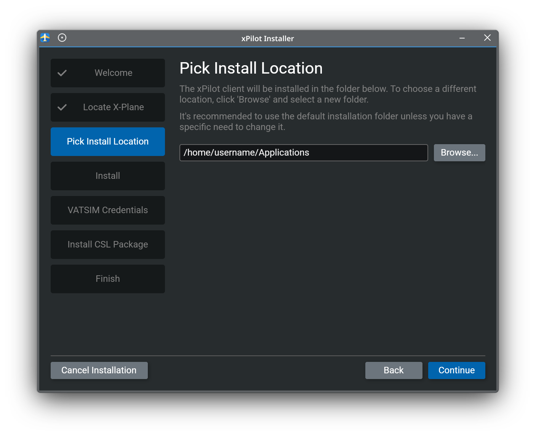
Task: Click the xPilot airplane icon in titlebar
Action: [45, 38]
